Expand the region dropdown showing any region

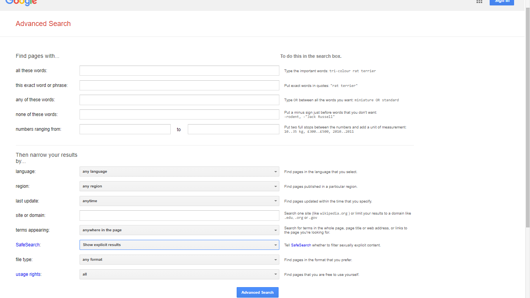179,186
